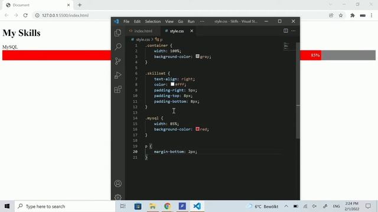The image size is (378, 212).
Task: View site information icon in address bar
Action: [37, 15]
